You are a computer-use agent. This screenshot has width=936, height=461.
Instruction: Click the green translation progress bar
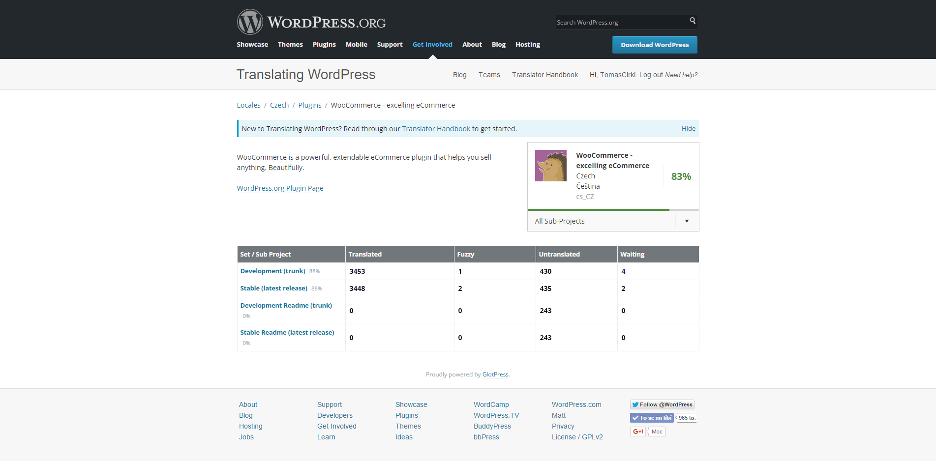599,210
